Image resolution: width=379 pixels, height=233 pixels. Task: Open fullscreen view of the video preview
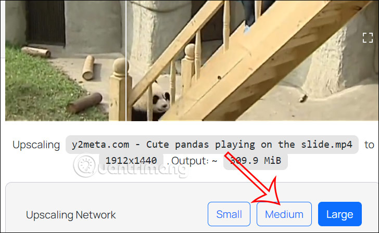point(368,37)
